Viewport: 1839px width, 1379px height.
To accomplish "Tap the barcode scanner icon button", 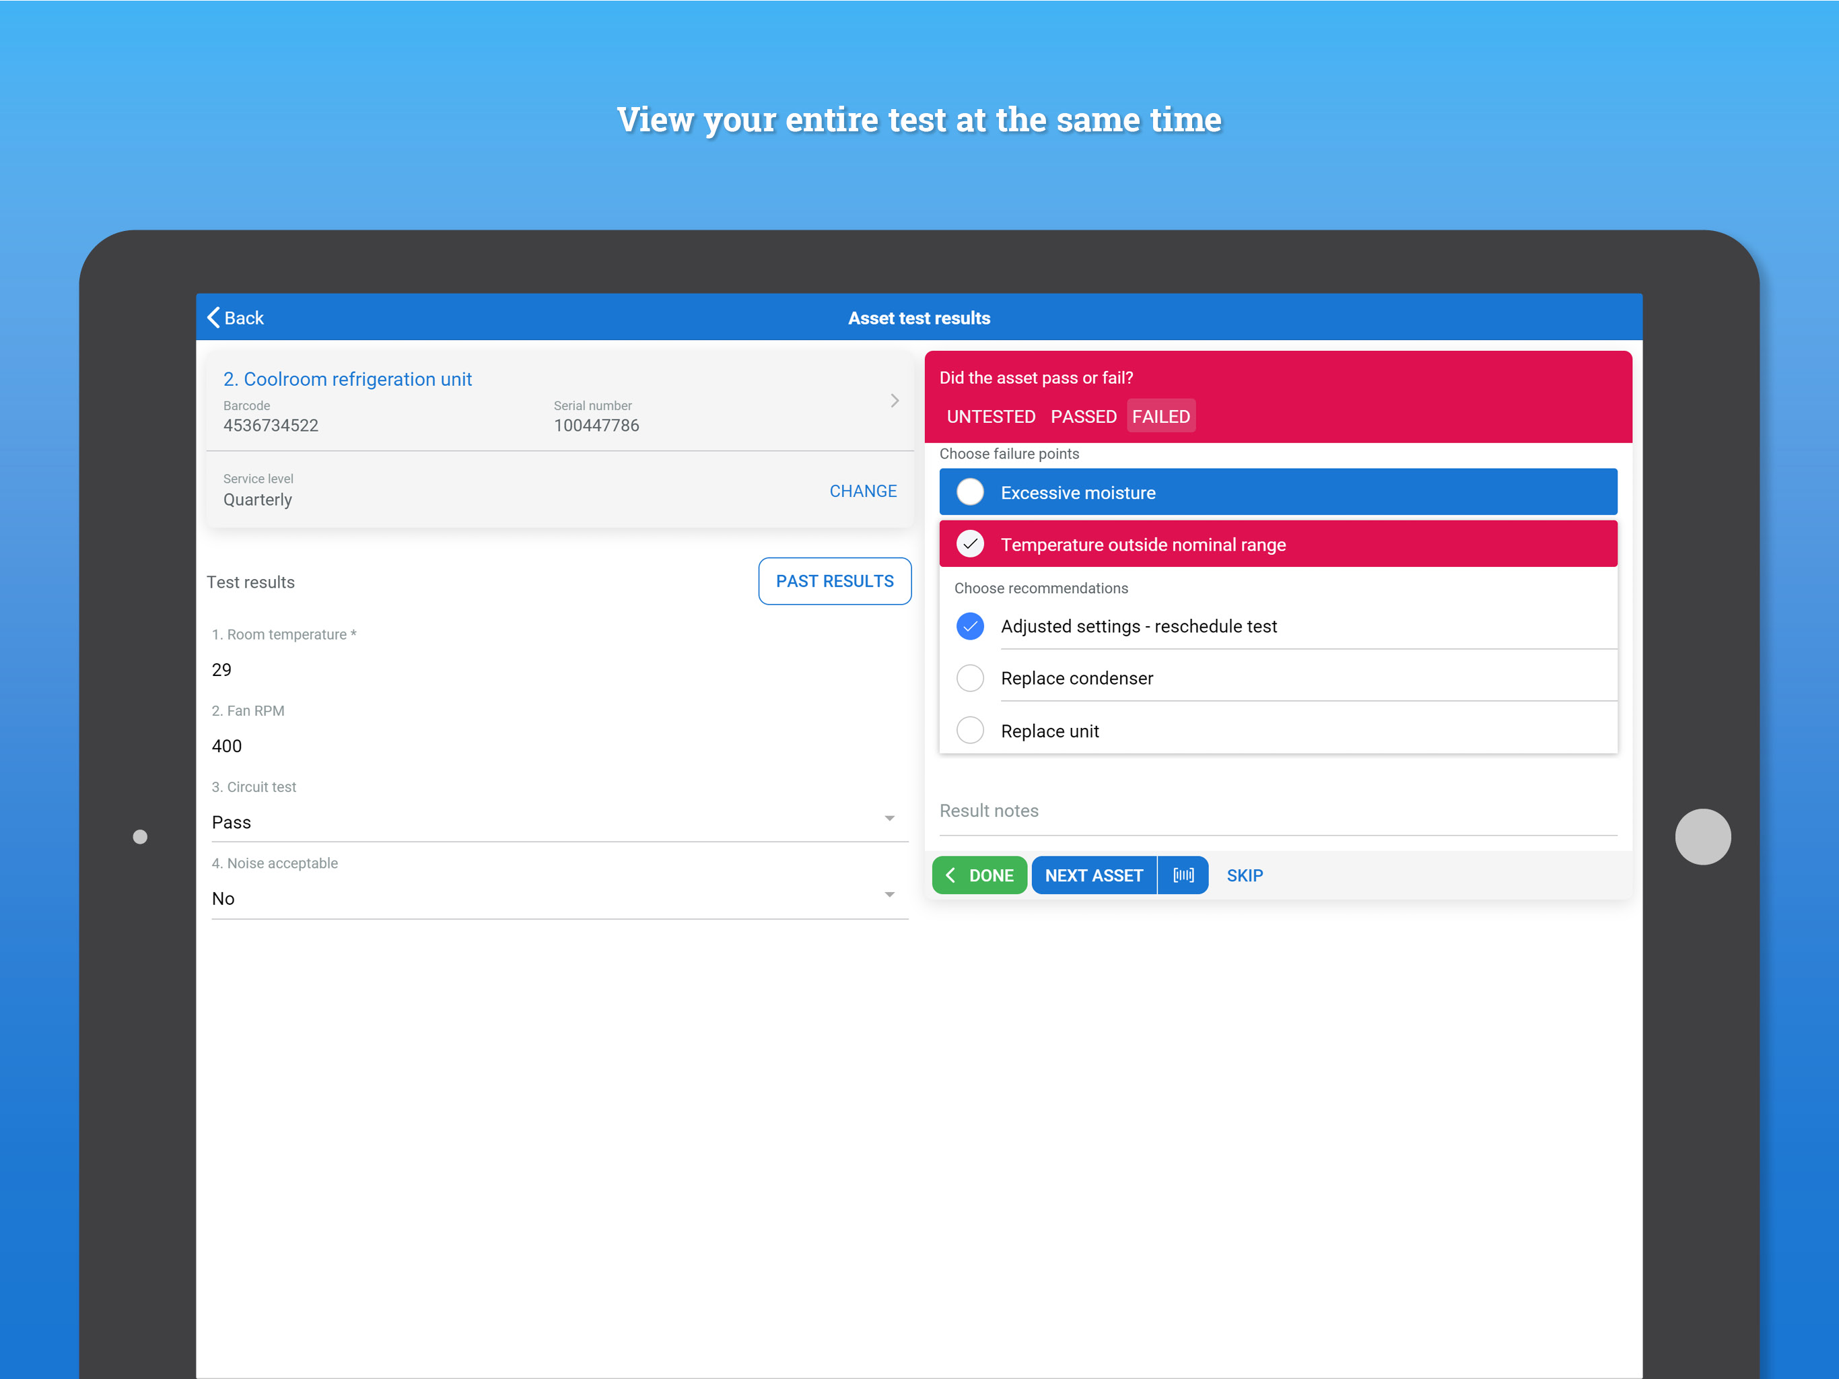I will 1182,875.
